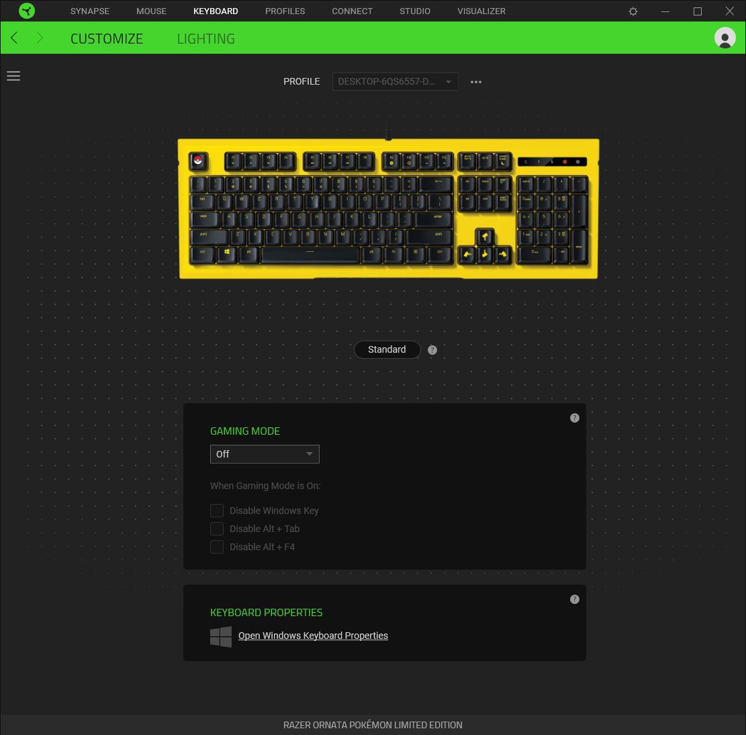Click the help icon beside Standard
The height and width of the screenshot is (735, 746).
click(432, 350)
